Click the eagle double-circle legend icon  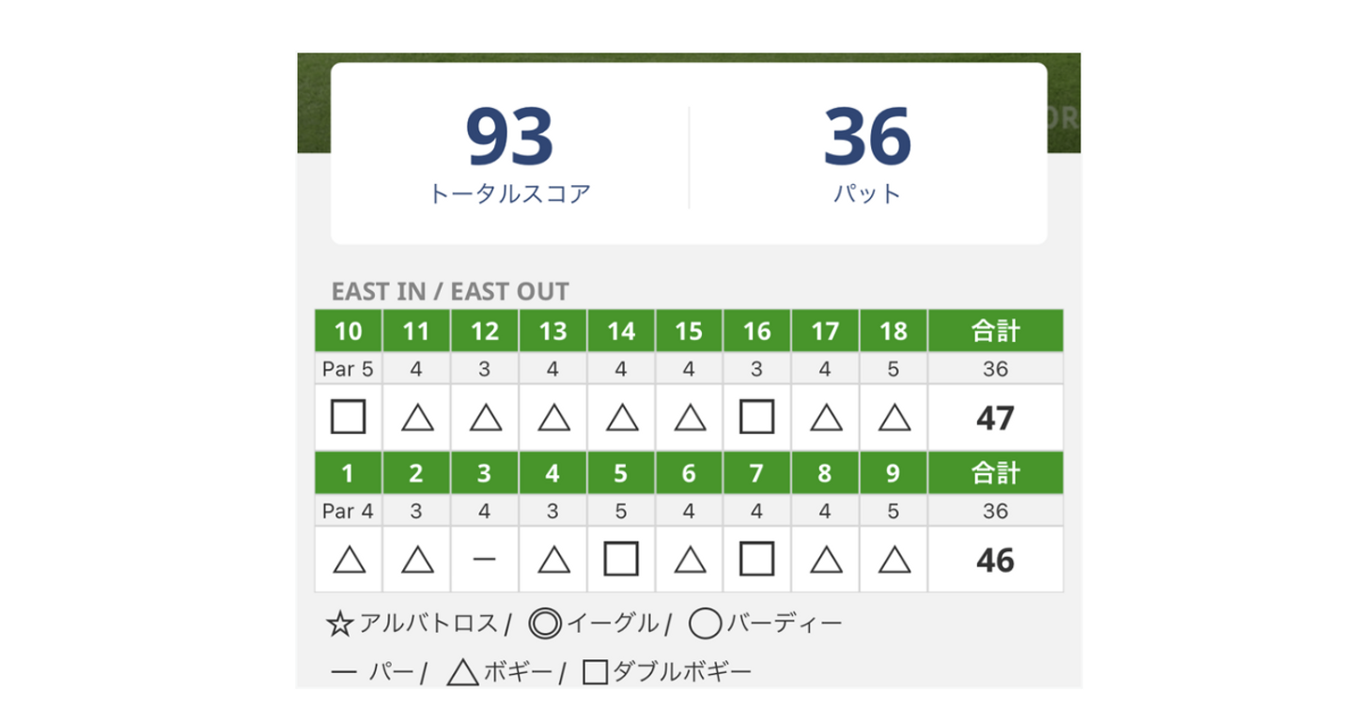[x=545, y=623]
